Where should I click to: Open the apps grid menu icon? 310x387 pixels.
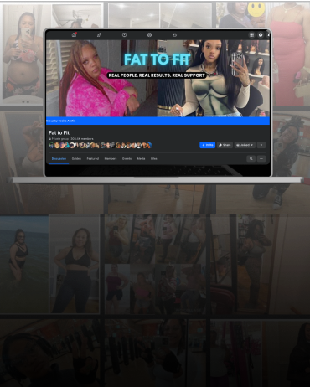[x=251, y=35]
